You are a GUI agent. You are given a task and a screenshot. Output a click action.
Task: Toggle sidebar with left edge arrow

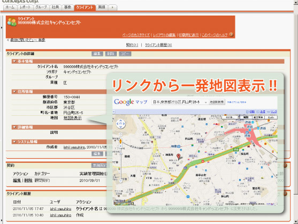pyautogui.click(x=2, y=28)
